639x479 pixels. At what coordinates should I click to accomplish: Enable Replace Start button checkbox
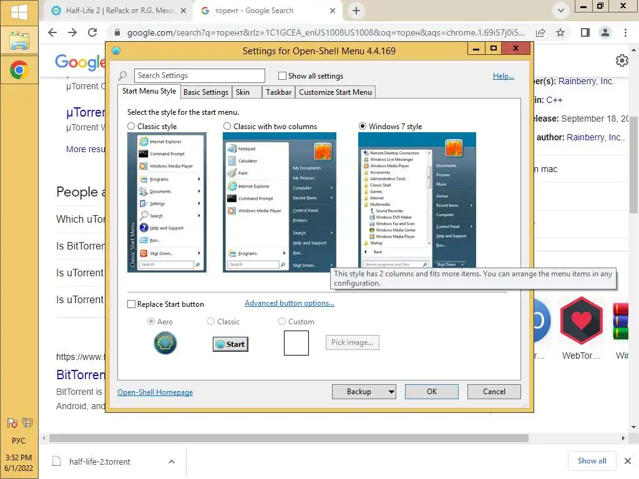pos(131,304)
